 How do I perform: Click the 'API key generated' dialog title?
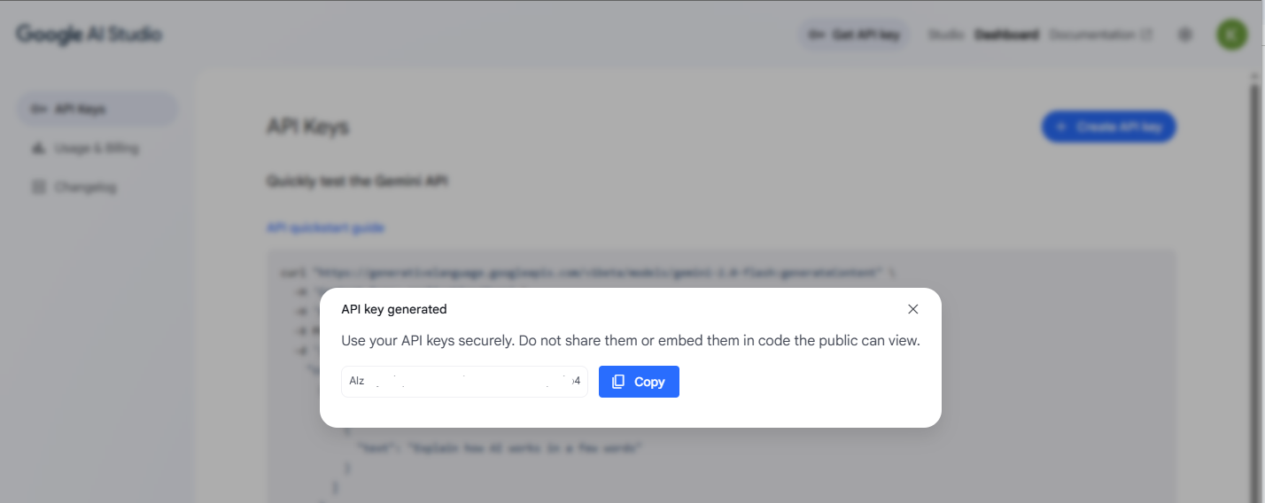394,309
